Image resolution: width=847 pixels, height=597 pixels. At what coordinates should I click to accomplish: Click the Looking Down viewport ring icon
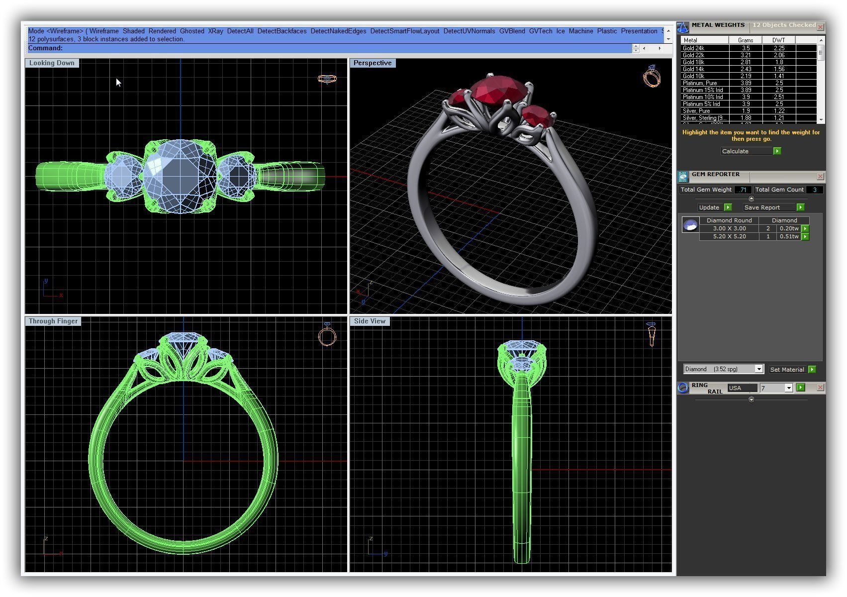[x=327, y=79]
